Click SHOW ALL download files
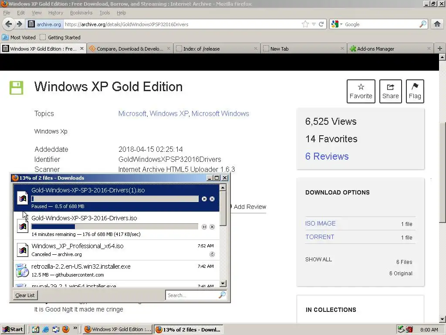This screenshot has width=446, height=335. tap(318, 260)
